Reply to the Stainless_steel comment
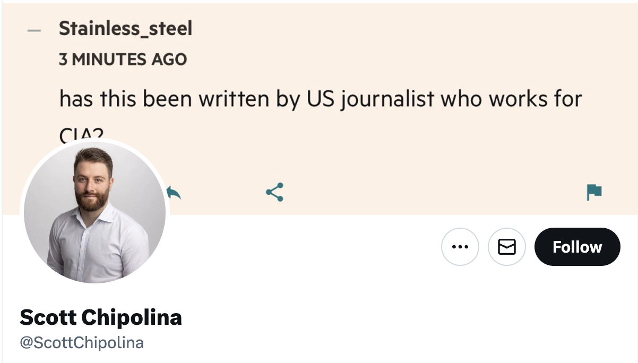 pos(174,192)
